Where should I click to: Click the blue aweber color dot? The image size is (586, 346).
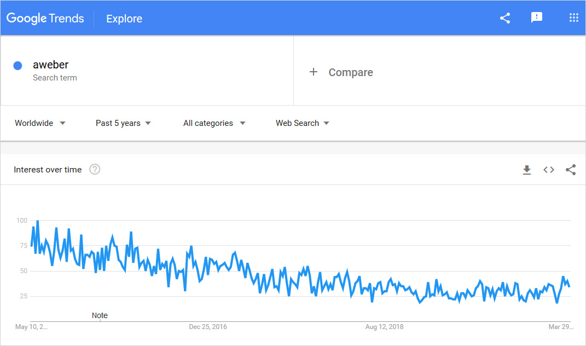pyautogui.click(x=18, y=66)
